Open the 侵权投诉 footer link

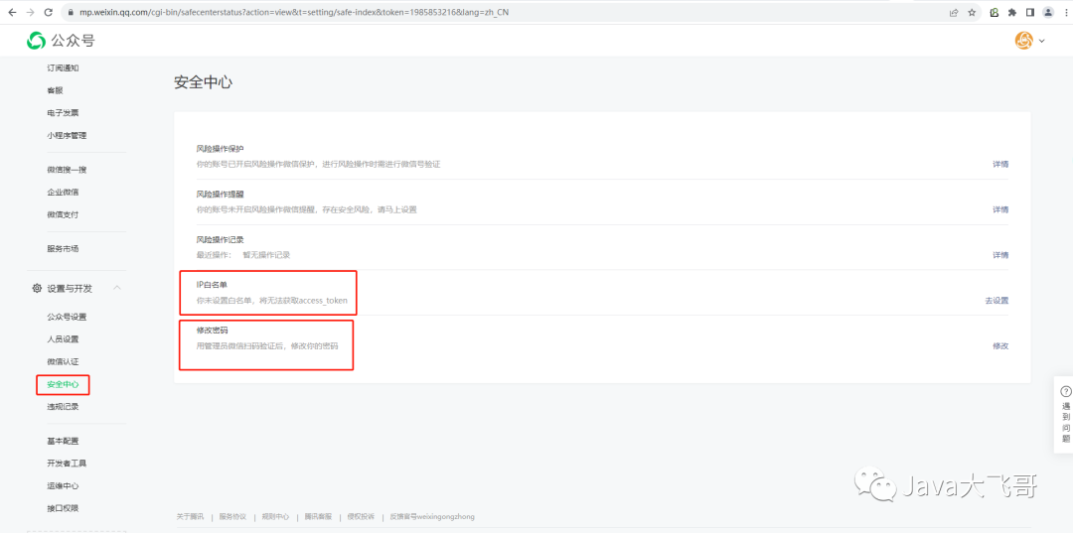point(361,516)
